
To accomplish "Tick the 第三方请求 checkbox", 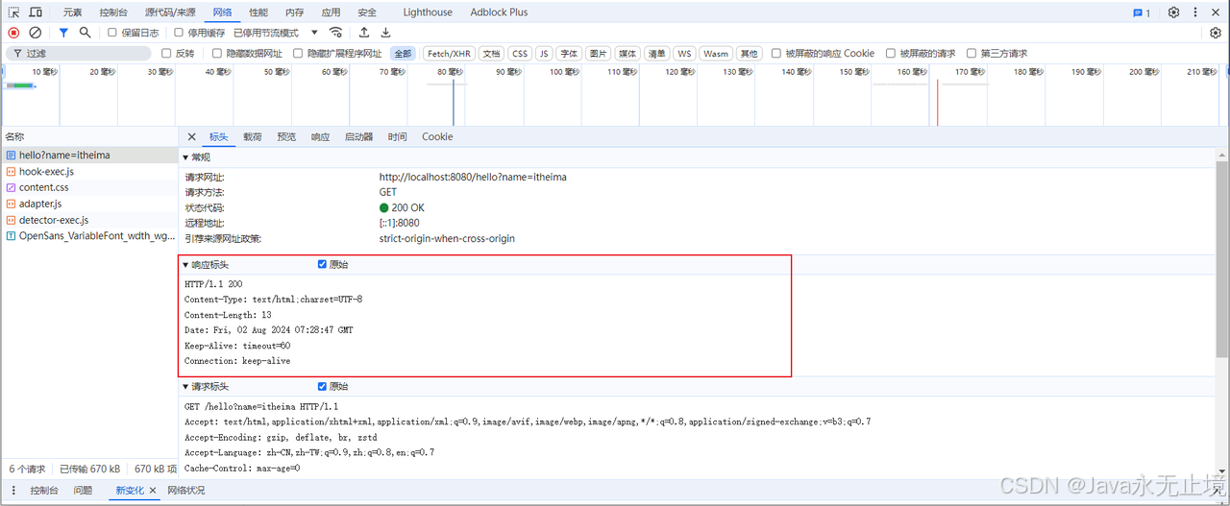I will click(x=972, y=54).
